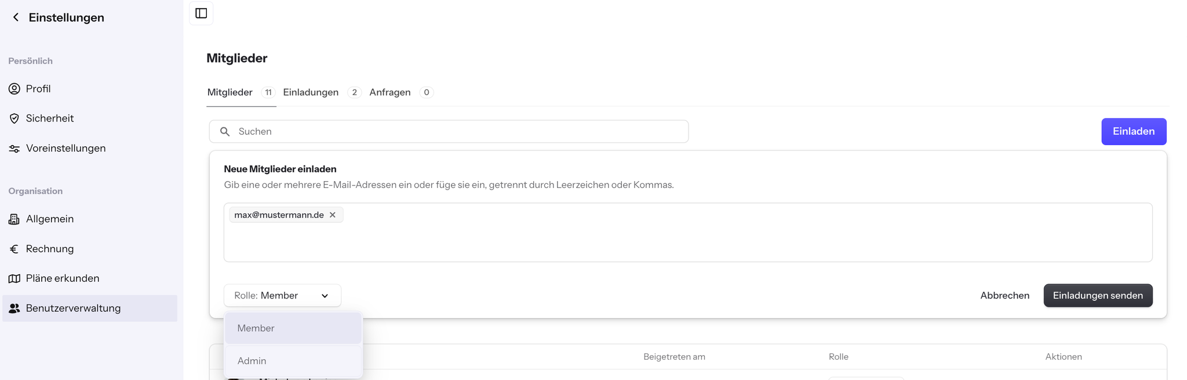Click the magnifier icon in search field
This screenshot has width=1187, height=380.
tap(225, 132)
